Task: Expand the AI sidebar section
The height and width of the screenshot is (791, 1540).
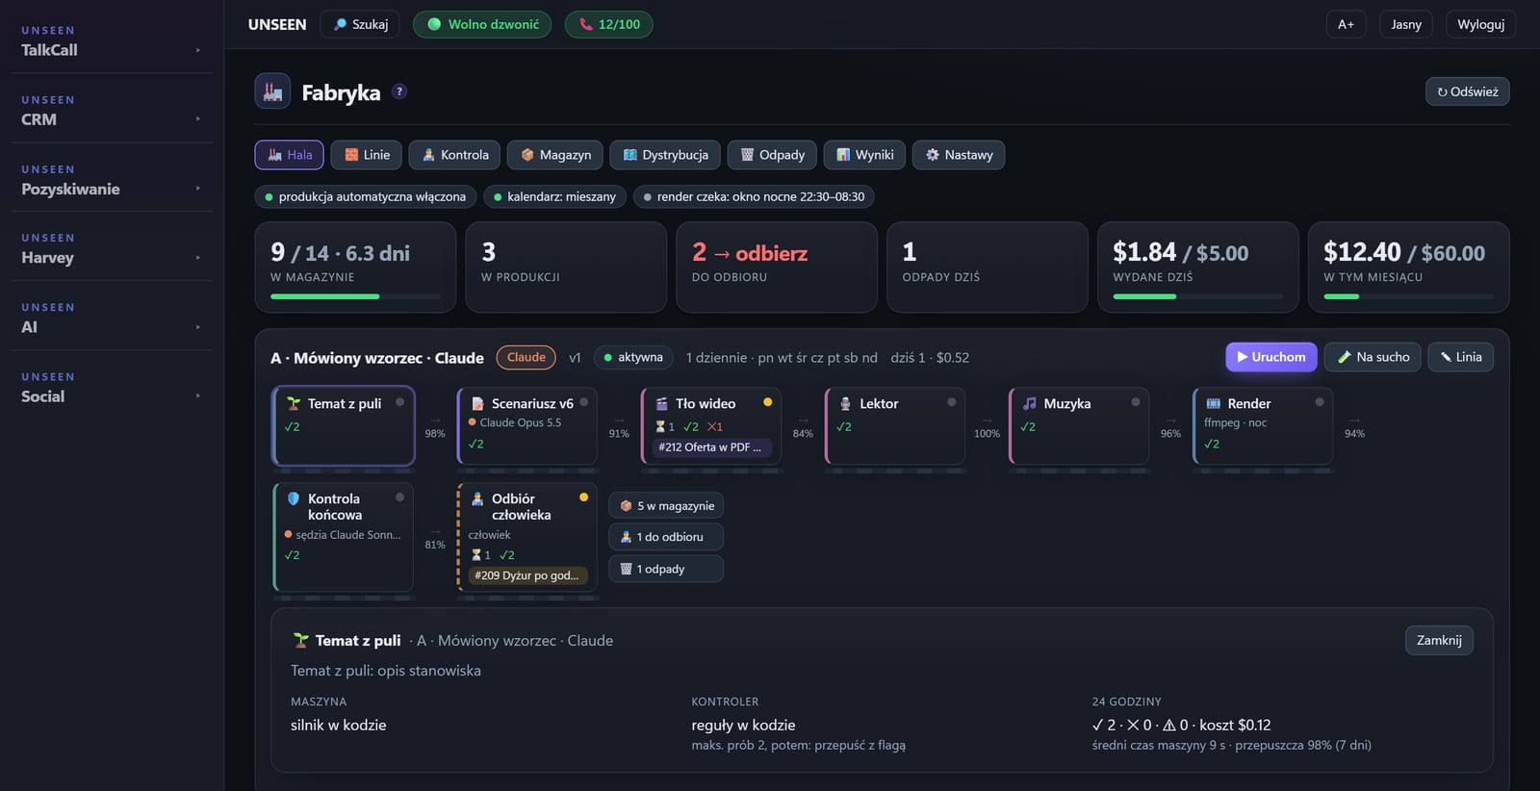Action: (112, 319)
